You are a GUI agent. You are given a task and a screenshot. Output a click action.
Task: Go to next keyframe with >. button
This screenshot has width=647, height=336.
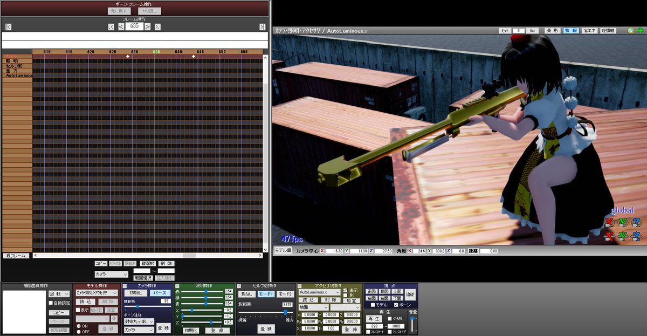[x=157, y=26]
